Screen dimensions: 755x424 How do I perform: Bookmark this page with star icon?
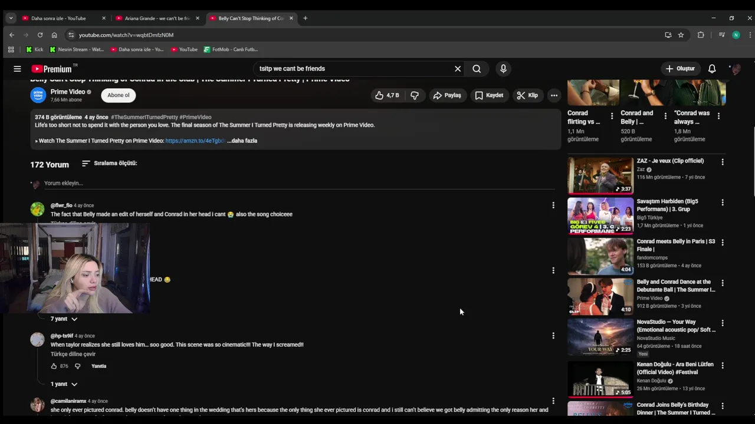tap(681, 35)
